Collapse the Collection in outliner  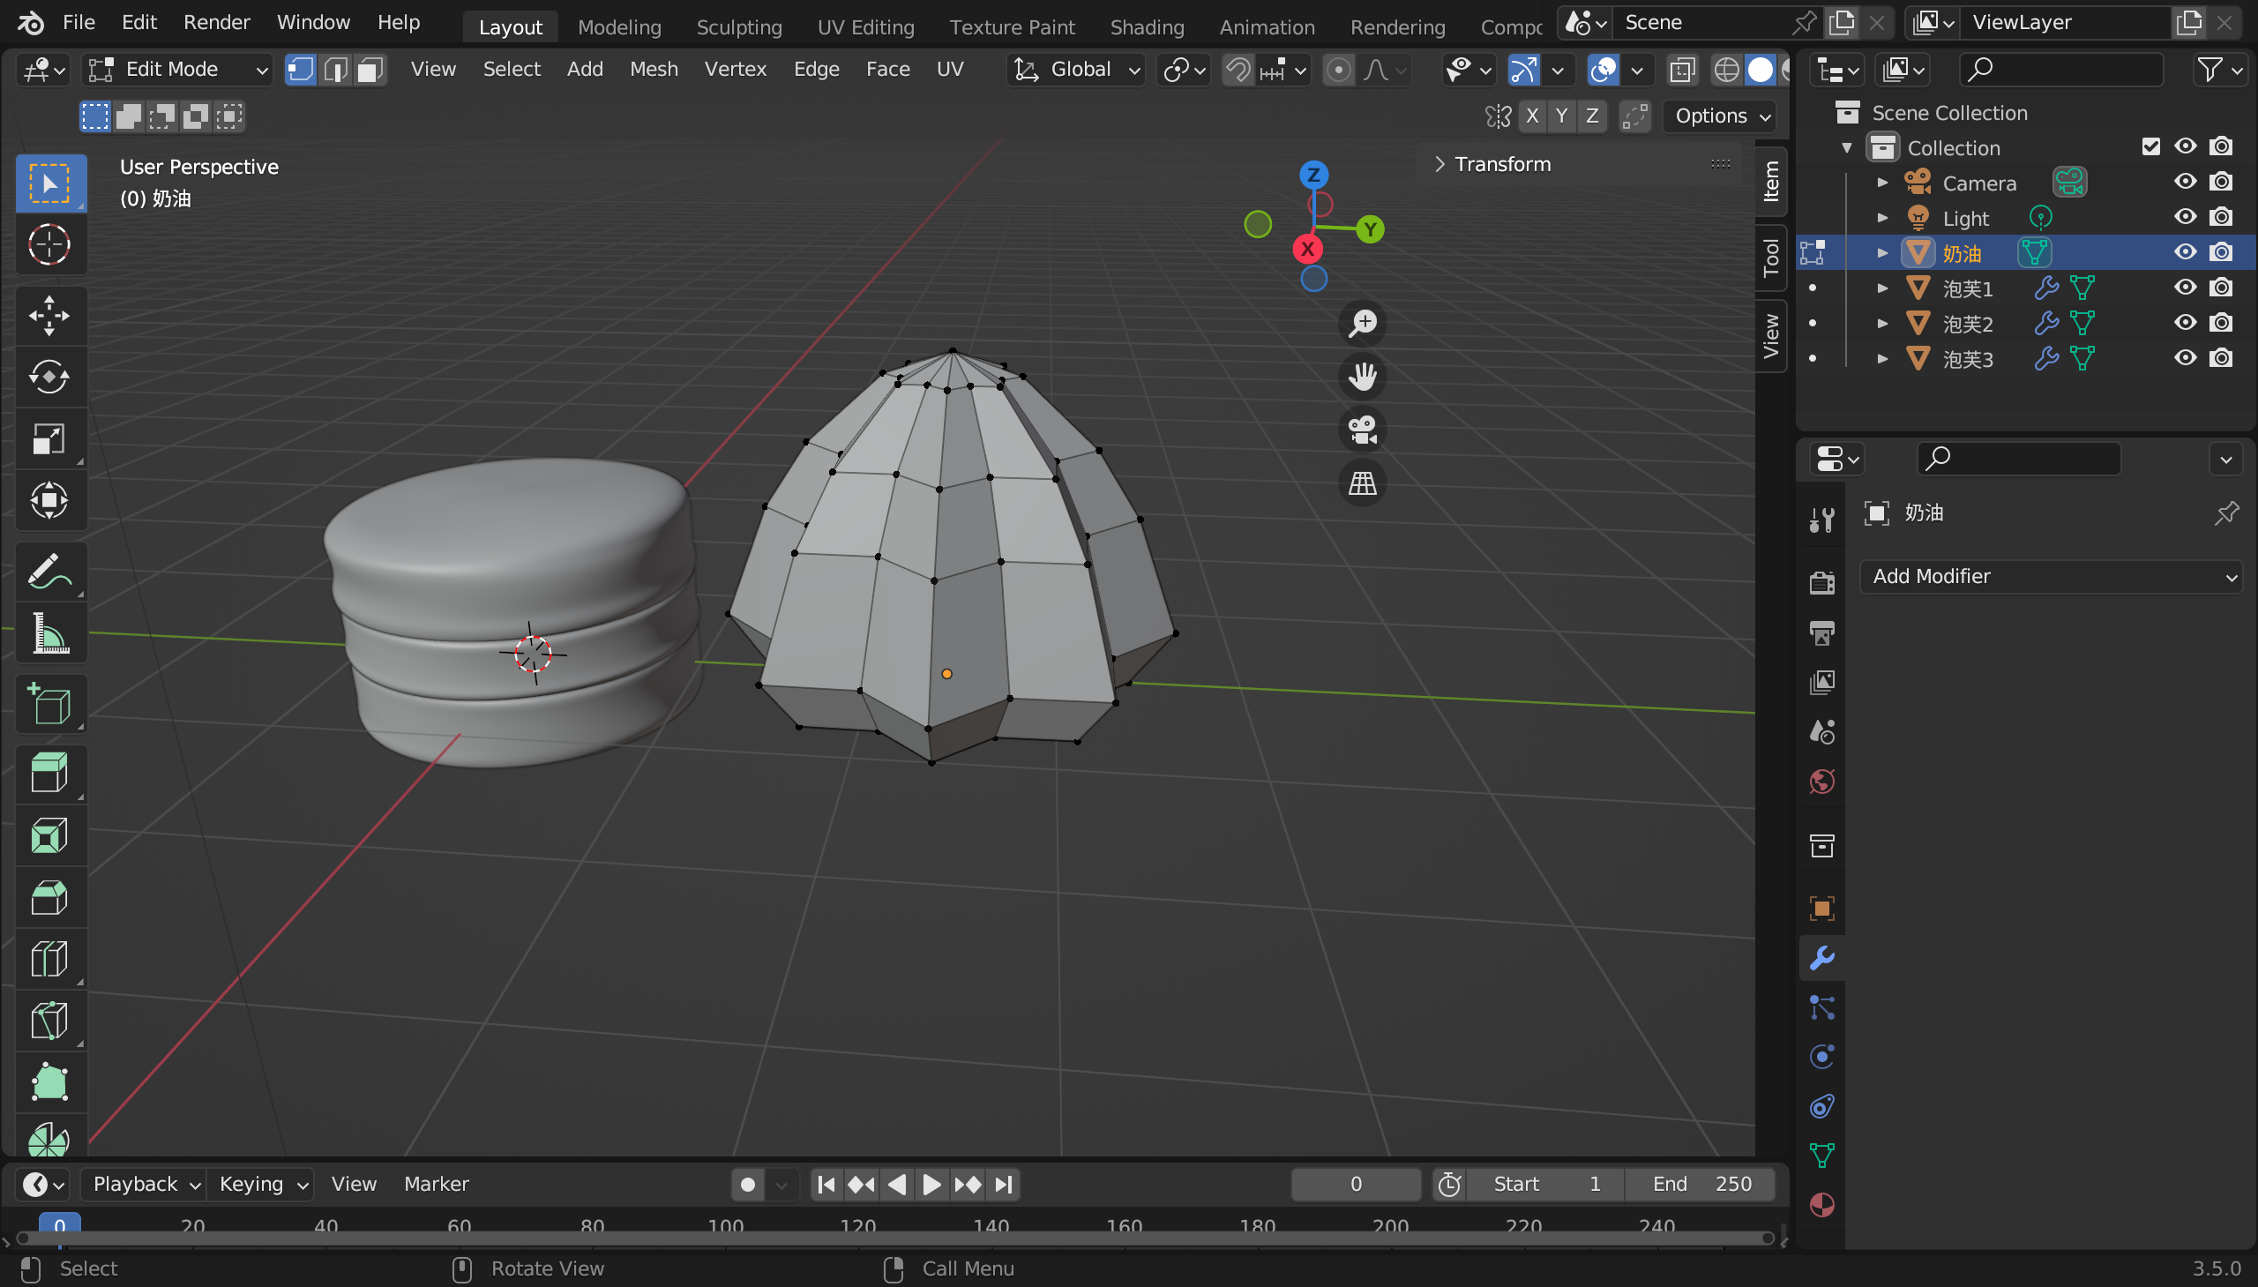pos(1846,147)
